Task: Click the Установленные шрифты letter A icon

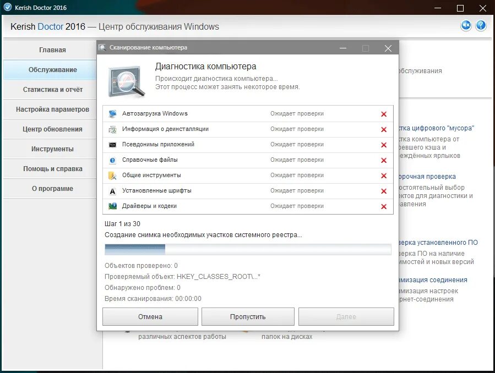Action: coord(112,191)
